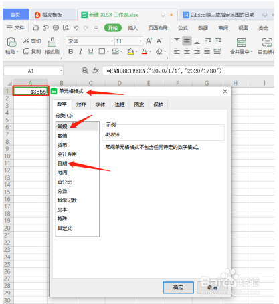This screenshot has height=304, width=279.
Task: Toggle Underline formatting
Action: click(90, 51)
